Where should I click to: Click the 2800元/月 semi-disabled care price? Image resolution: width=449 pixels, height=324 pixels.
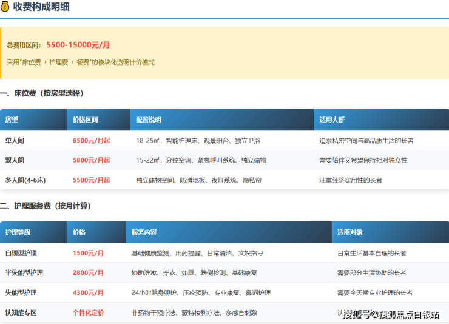pyautogui.click(x=88, y=273)
